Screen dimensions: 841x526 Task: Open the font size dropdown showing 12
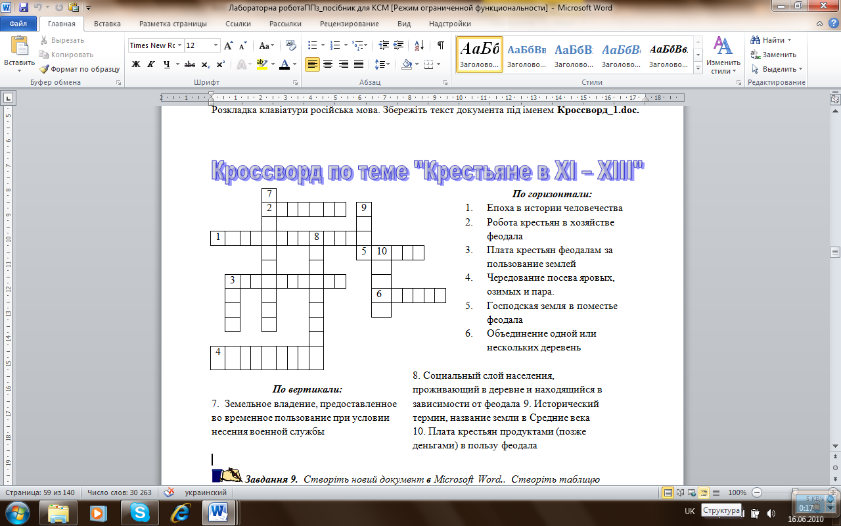click(x=216, y=45)
